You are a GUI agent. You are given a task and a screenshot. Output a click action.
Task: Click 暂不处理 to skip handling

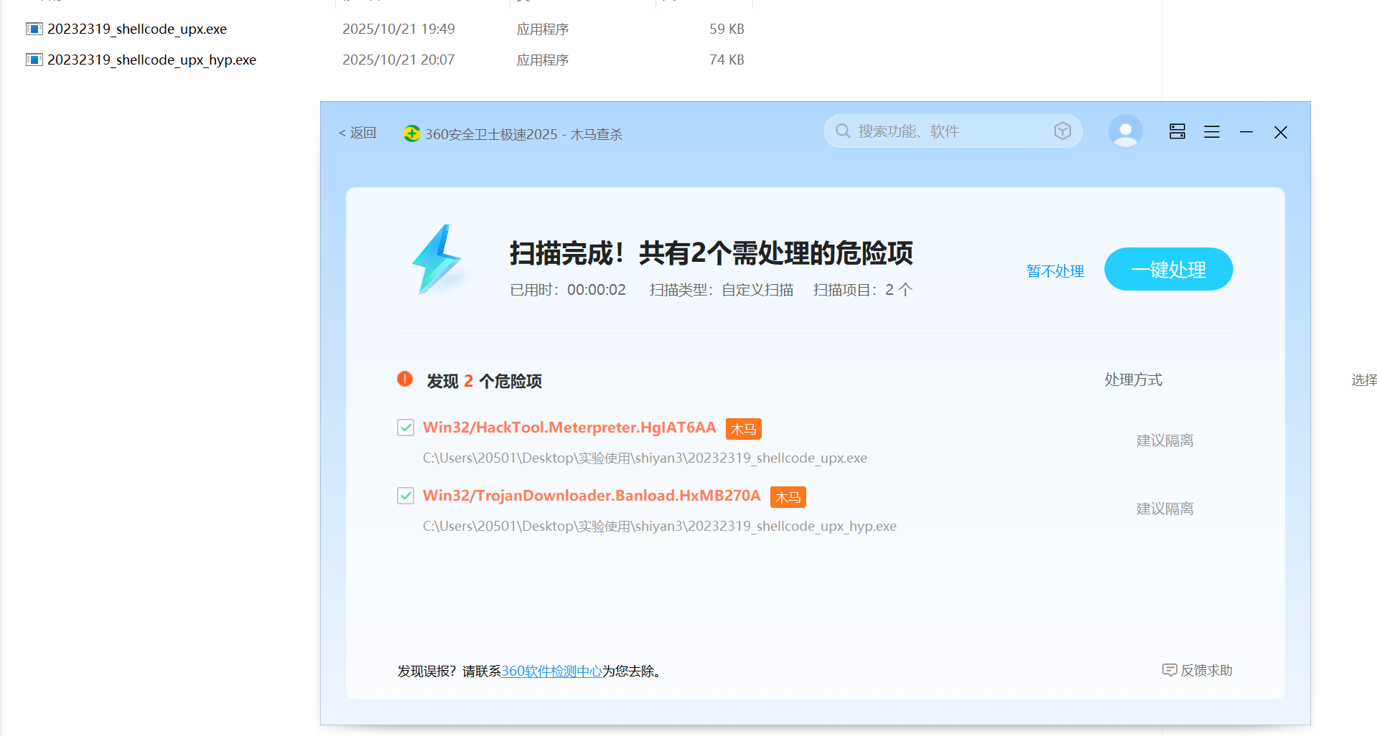click(x=1055, y=271)
